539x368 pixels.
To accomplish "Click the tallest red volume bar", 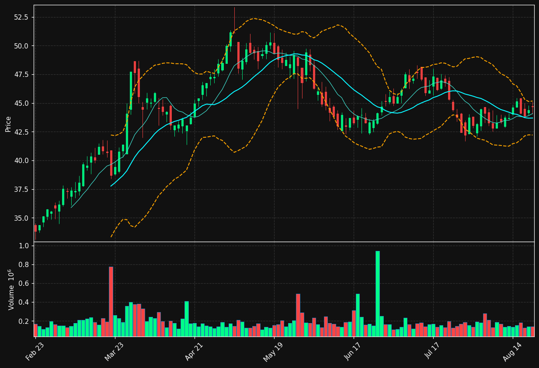I will point(111,302).
